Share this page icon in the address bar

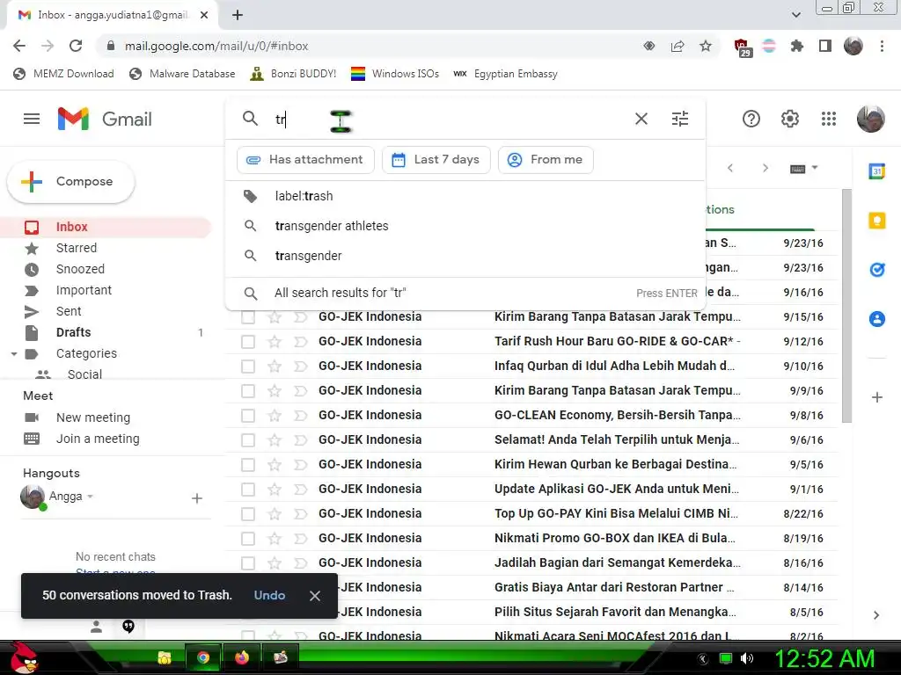tap(678, 46)
